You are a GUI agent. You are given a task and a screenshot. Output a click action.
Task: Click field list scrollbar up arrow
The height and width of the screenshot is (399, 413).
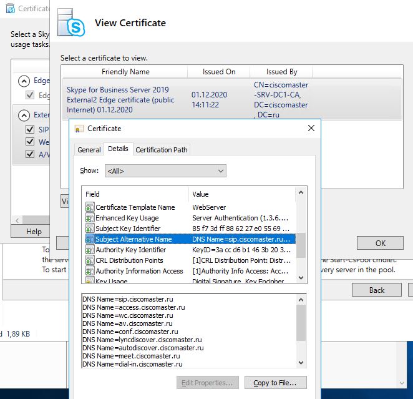point(301,193)
